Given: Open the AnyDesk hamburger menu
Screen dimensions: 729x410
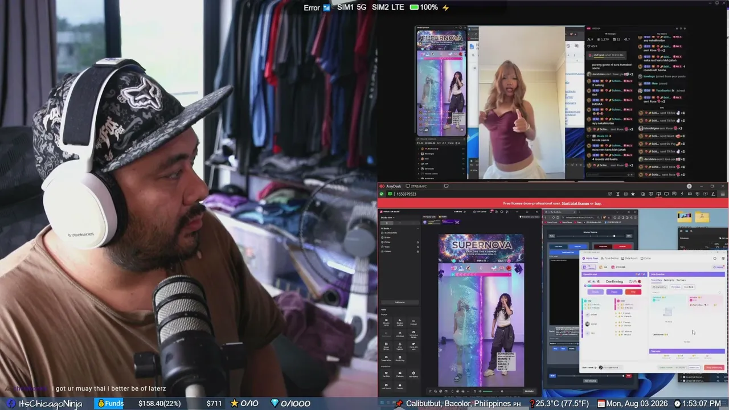Looking at the screenshot, I should tap(722, 194).
